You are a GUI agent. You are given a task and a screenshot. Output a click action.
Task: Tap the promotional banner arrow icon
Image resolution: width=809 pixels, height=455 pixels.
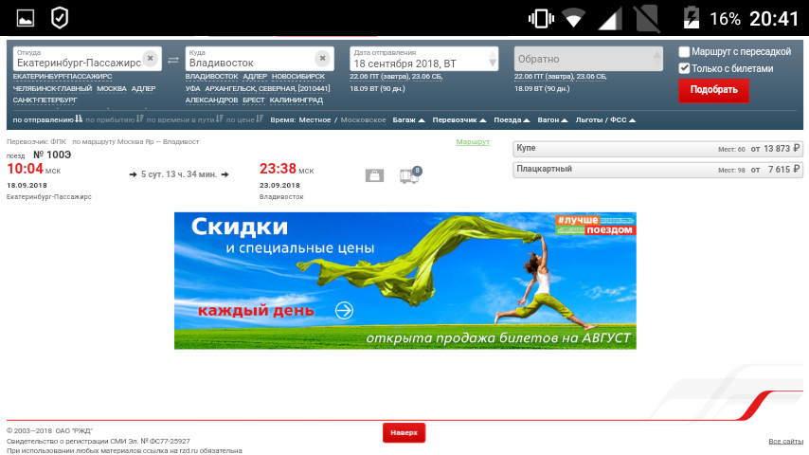tap(344, 310)
